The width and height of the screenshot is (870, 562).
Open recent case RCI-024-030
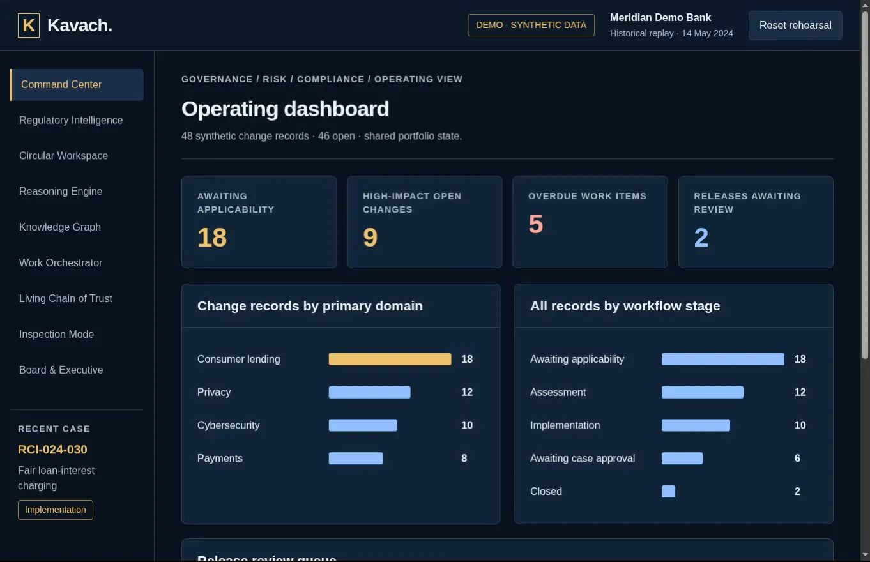(52, 450)
